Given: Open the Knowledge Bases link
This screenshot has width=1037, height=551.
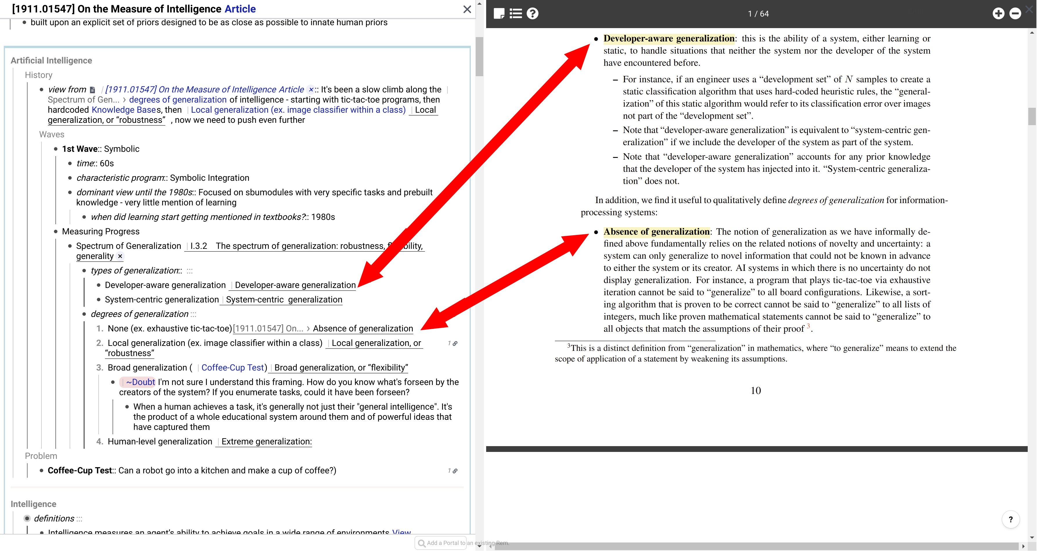Looking at the screenshot, I should (x=124, y=110).
